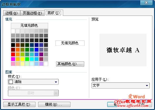Pick the pure blue swatch in the fifth row

click(x=36, y=50)
